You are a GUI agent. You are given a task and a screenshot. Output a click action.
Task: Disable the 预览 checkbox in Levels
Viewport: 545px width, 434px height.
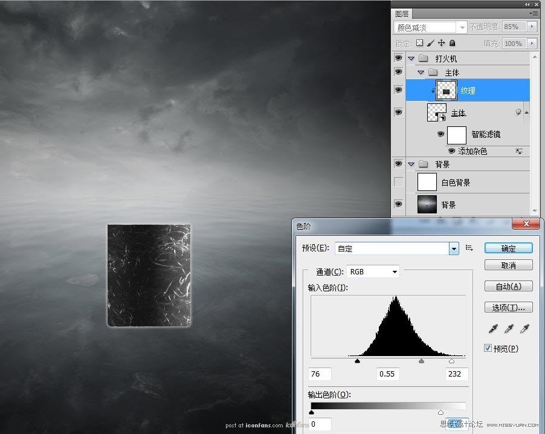coord(488,348)
